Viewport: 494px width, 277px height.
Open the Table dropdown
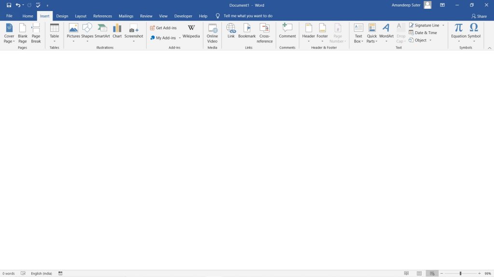pos(55,33)
